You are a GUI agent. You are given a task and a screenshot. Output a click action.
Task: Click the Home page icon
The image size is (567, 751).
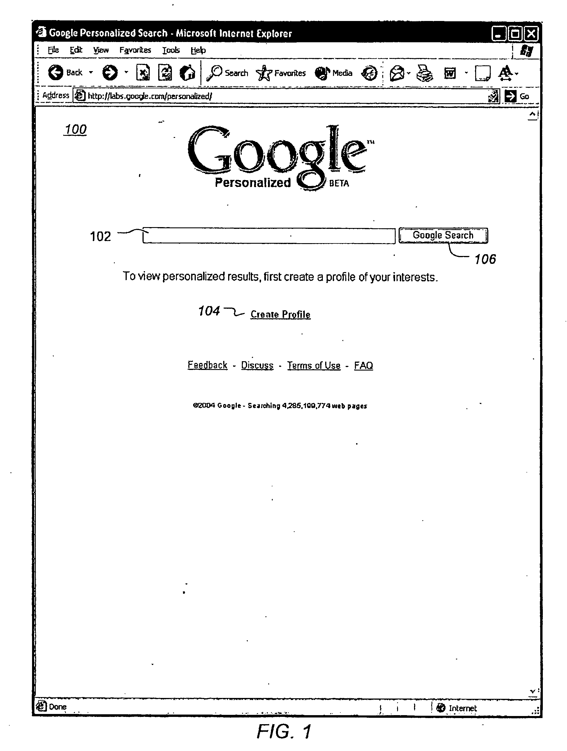click(x=181, y=64)
